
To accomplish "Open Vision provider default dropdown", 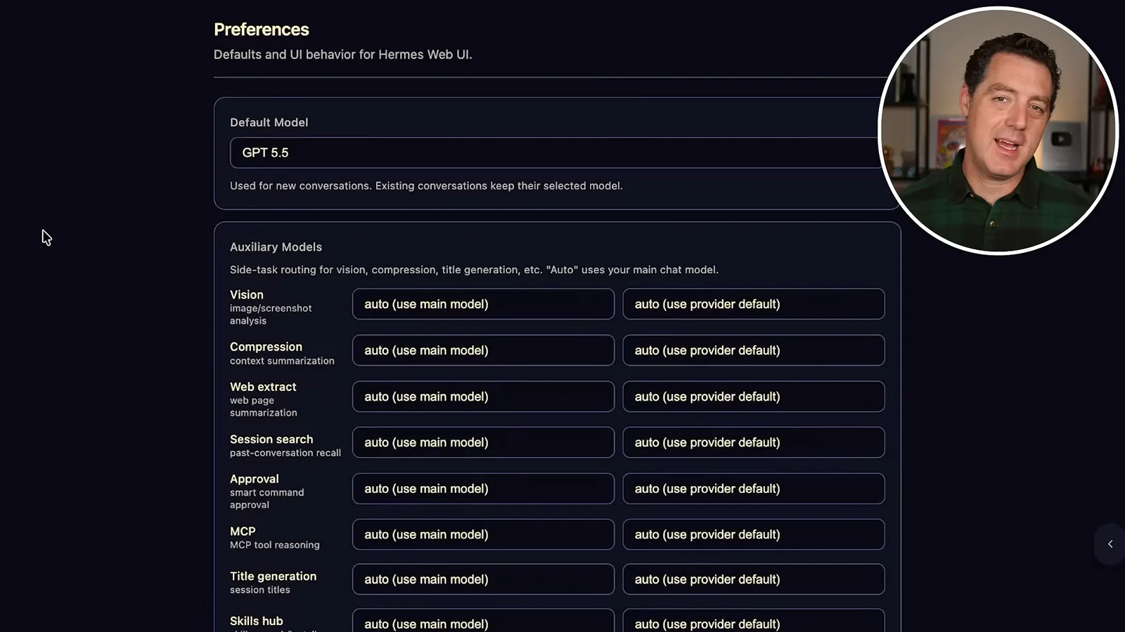I will pos(754,304).
